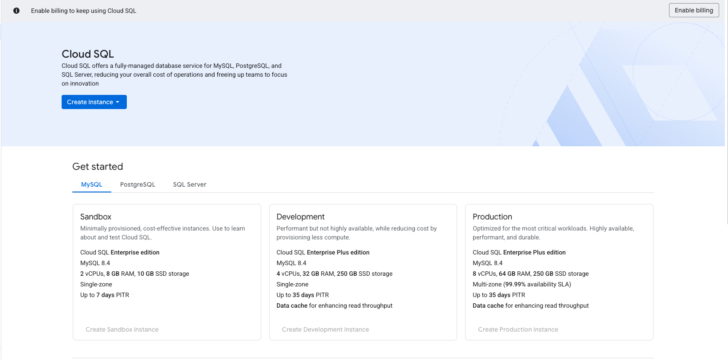
Task: Click the Cloud SQL page heading
Action: [x=88, y=54]
